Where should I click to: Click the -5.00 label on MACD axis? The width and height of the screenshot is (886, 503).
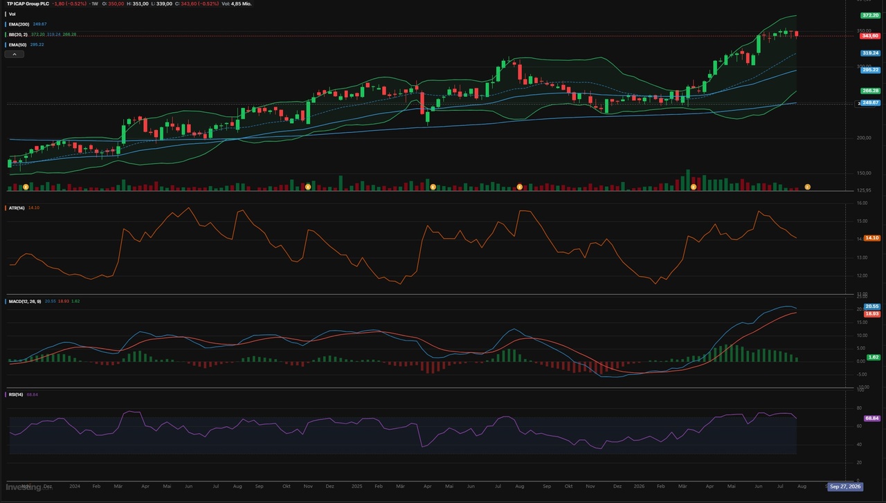coord(862,376)
